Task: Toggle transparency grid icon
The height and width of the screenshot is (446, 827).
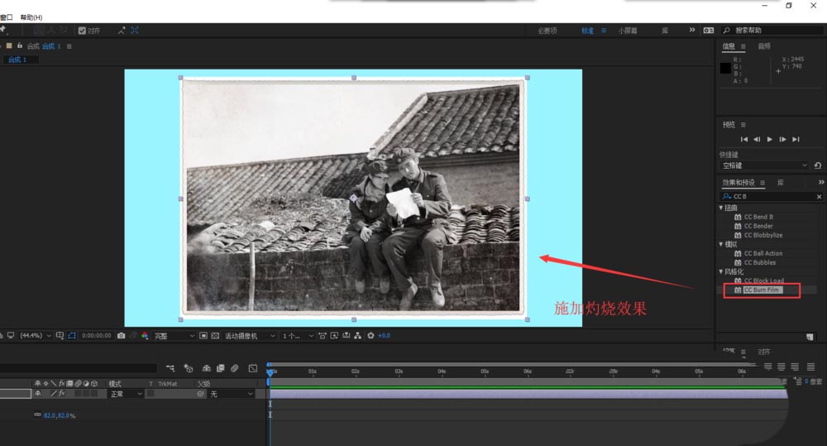Action: pyautogui.click(x=215, y=336)
